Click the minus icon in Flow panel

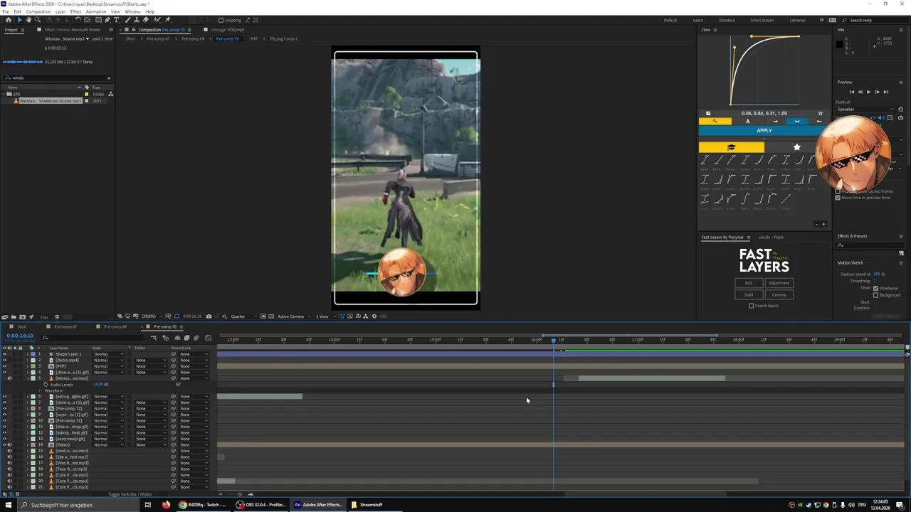pos(816,224)
